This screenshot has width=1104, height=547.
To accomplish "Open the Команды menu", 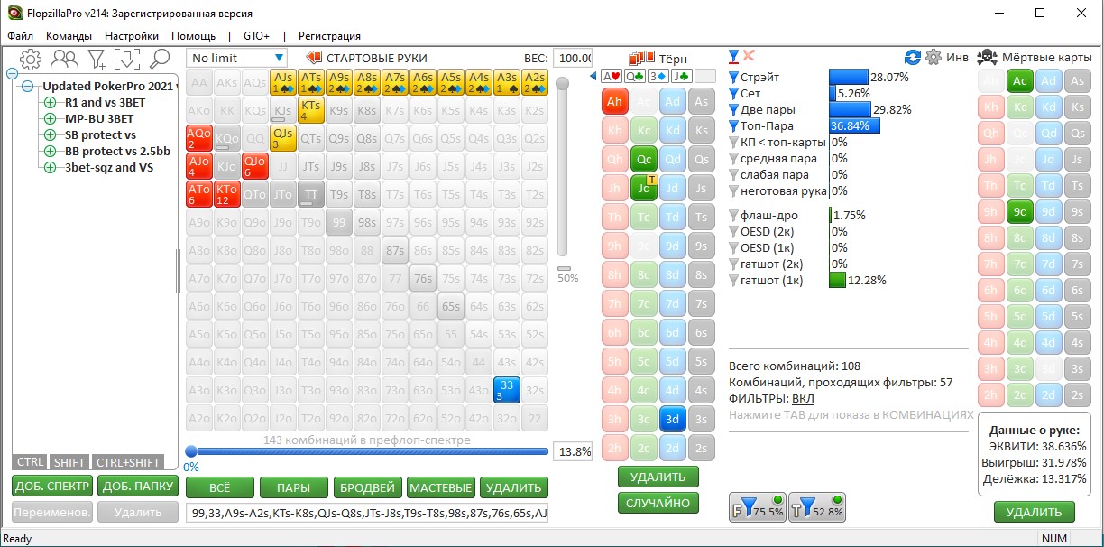I will pyautogui.click(x=69, y=36).
